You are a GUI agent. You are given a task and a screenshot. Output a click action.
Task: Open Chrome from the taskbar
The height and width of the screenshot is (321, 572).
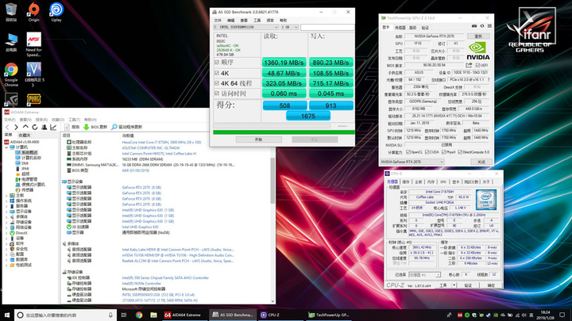(139, 315)
